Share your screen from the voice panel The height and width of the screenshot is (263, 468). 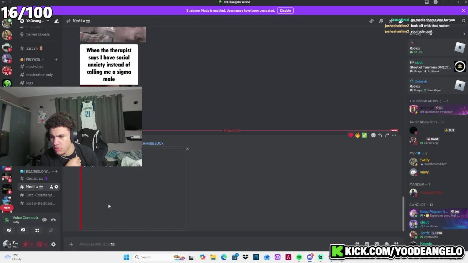23,230
